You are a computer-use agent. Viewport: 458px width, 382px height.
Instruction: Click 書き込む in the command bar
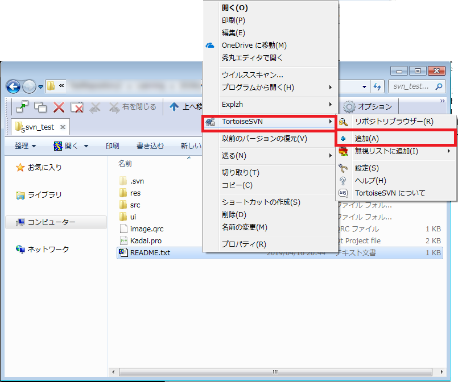tap(150, 146)
